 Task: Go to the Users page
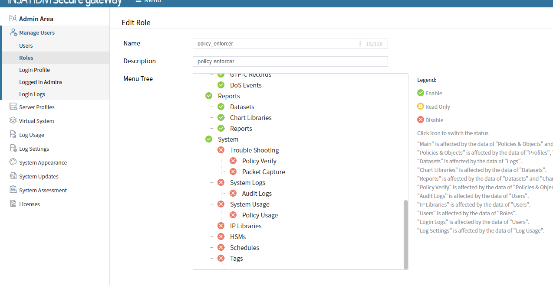click(26, 46)
